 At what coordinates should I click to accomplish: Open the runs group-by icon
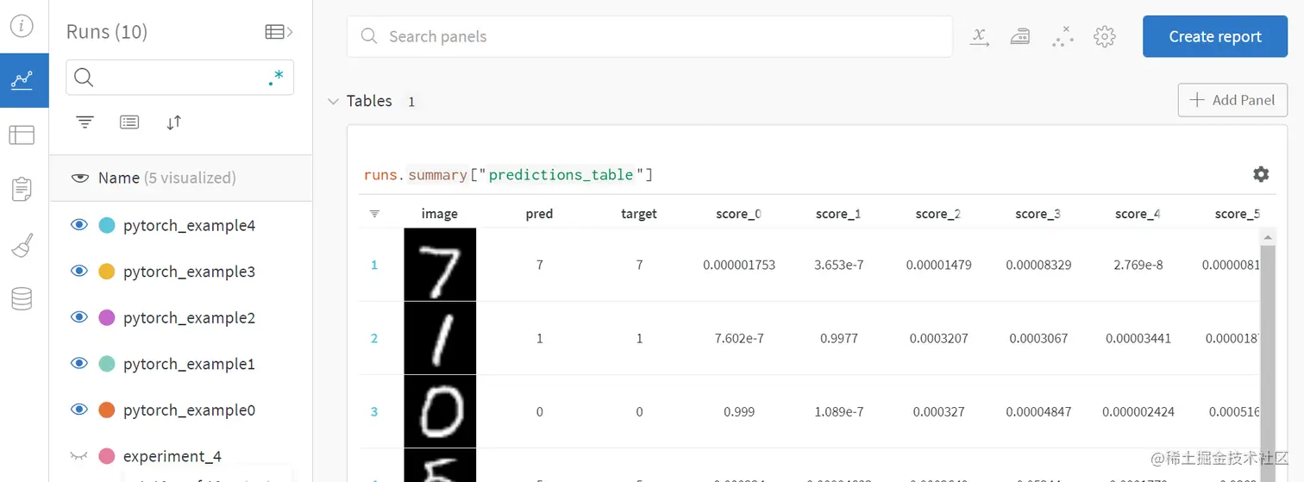129,122
